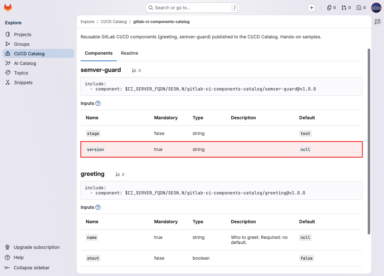Image resolution: width=384 pixels, height=276 pixels.
Task: Click the greeting include code block
Action: click(221, 190)
